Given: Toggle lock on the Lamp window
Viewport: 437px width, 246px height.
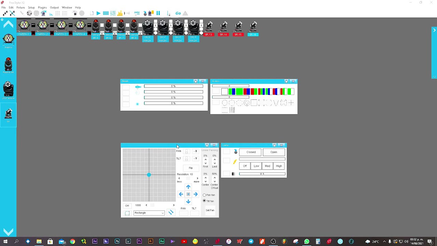Looking at the screenshot, I should tap(274, 146).
